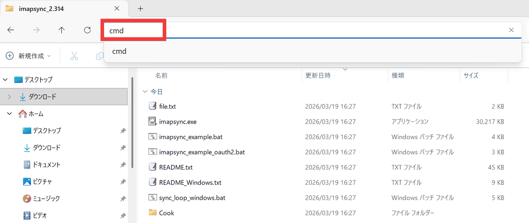The height and width of the screenshot is (223, 529).
Task: Open a new tab with plus button
Action: point(141,8)
